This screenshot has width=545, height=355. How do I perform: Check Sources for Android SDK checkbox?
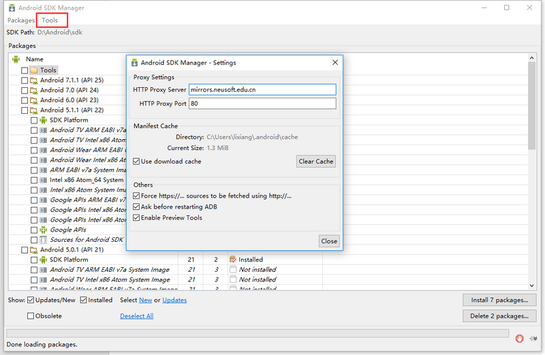click(33, 241)
